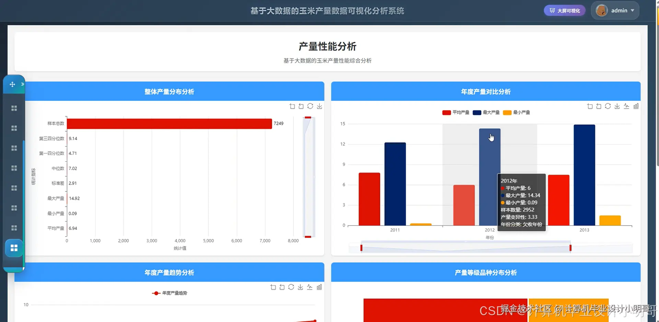The height and width of the screenshot is (322, 659).
Task: Toggle the 平均产量 legend item
Action: pos(455,112)
